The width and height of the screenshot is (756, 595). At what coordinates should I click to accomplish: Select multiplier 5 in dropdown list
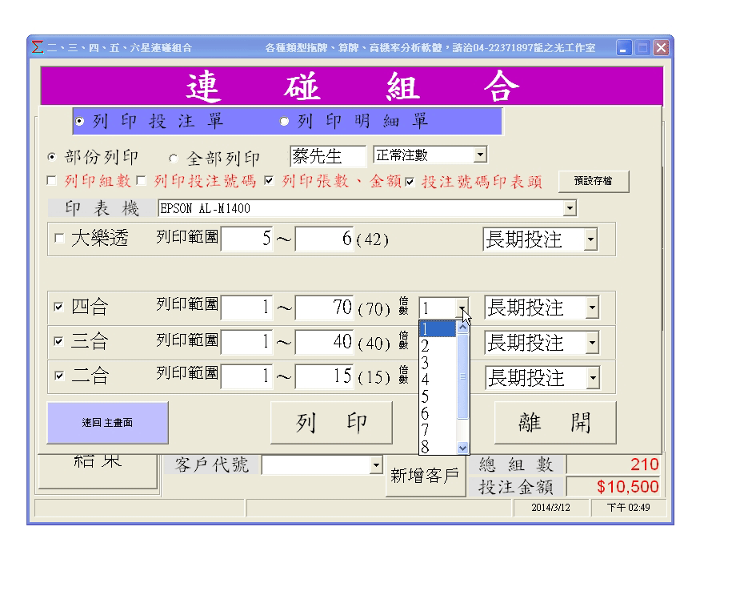tap(438, 396)
